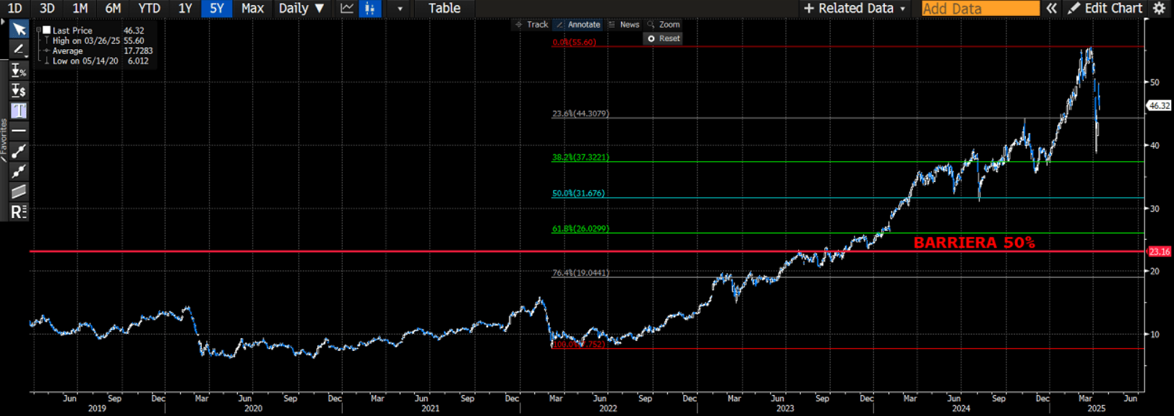
Task: Activate the text annotation tool
Action: click(19, 110)
